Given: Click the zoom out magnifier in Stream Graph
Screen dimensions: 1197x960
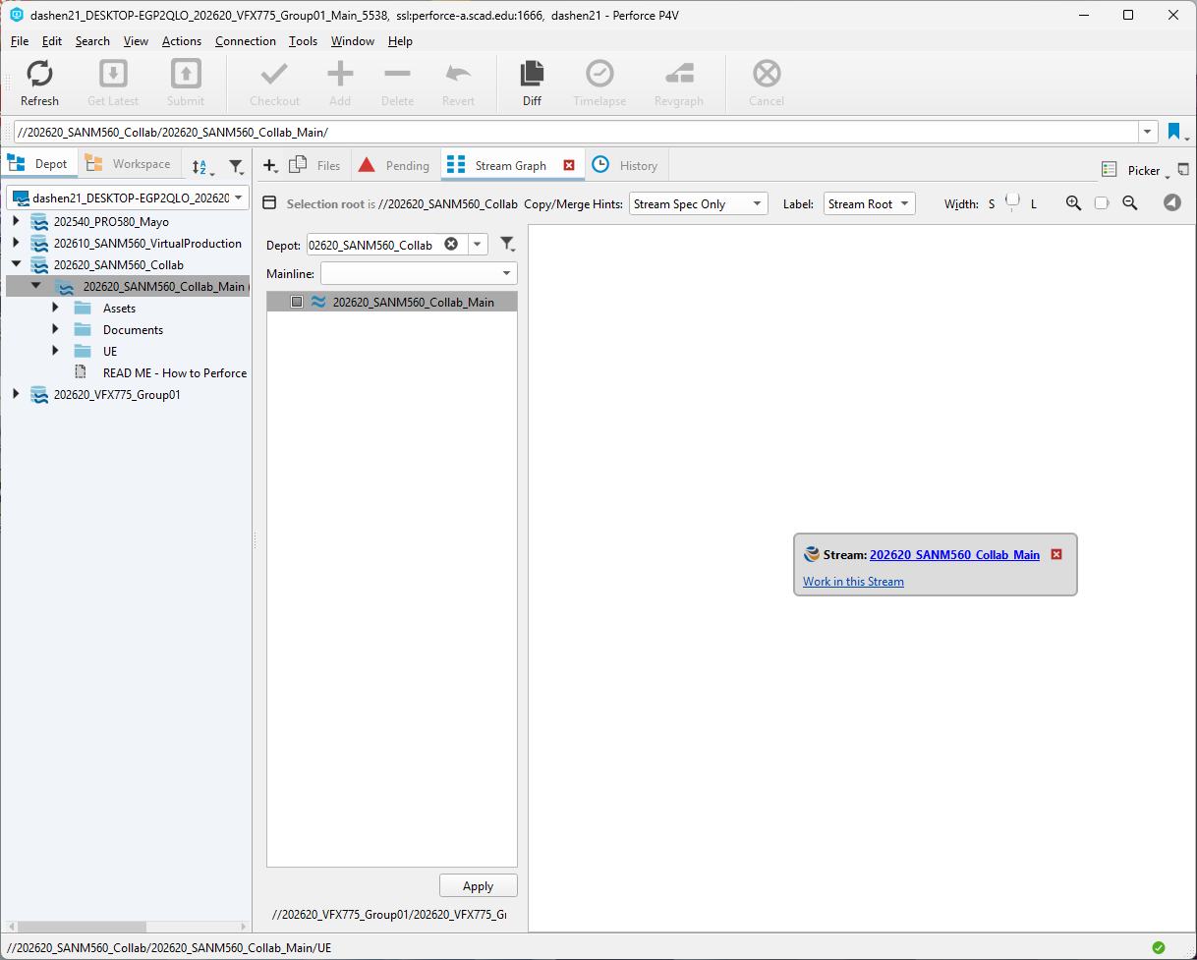Looking at the screenshot, I should 1130,203.
